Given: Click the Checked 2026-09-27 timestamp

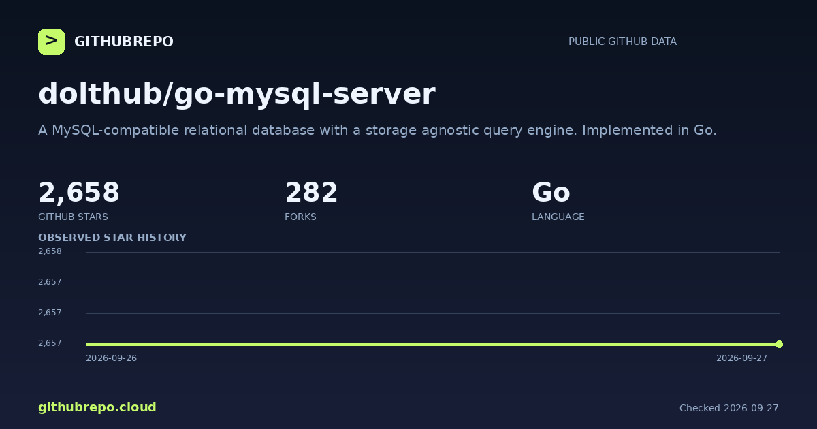Looking at the screenshot, I should point(729,408).
